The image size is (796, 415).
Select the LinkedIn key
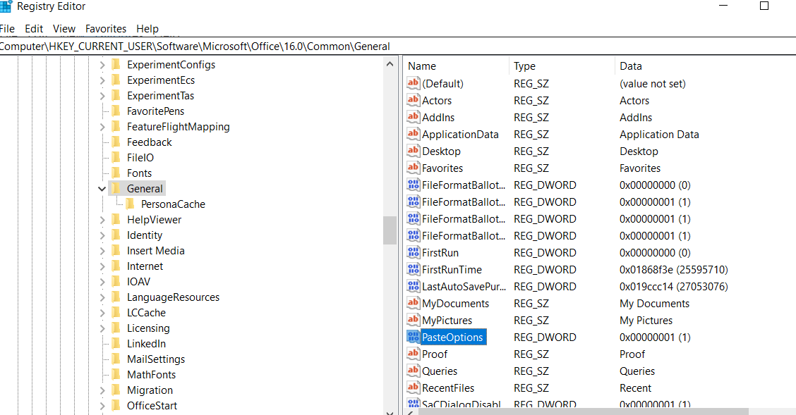coord(146,344)
